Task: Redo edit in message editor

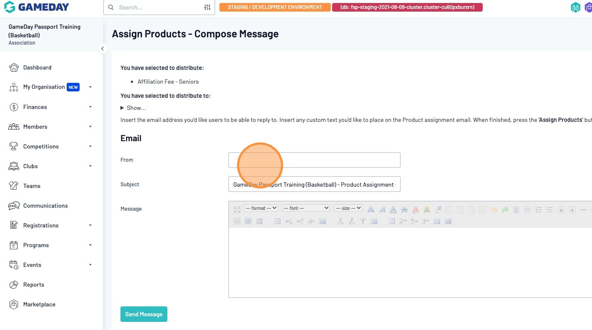Action: coord(505,210)
